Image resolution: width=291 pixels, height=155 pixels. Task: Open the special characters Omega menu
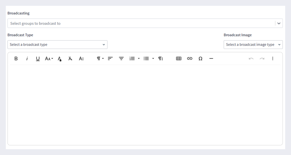pos(200,59)
